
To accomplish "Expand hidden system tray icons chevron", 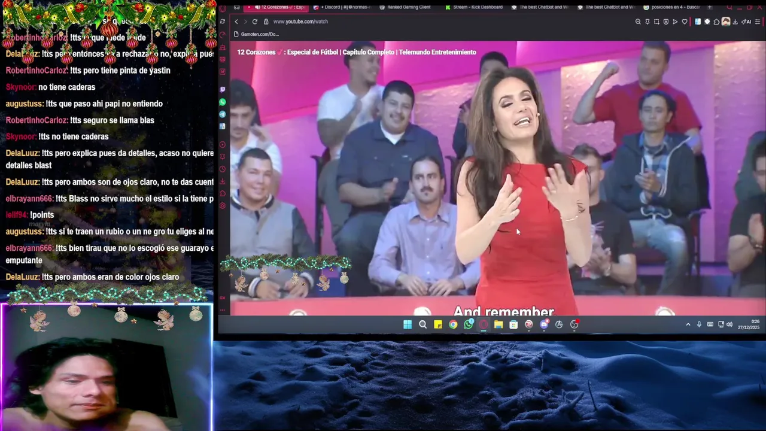I will point(688,324).
